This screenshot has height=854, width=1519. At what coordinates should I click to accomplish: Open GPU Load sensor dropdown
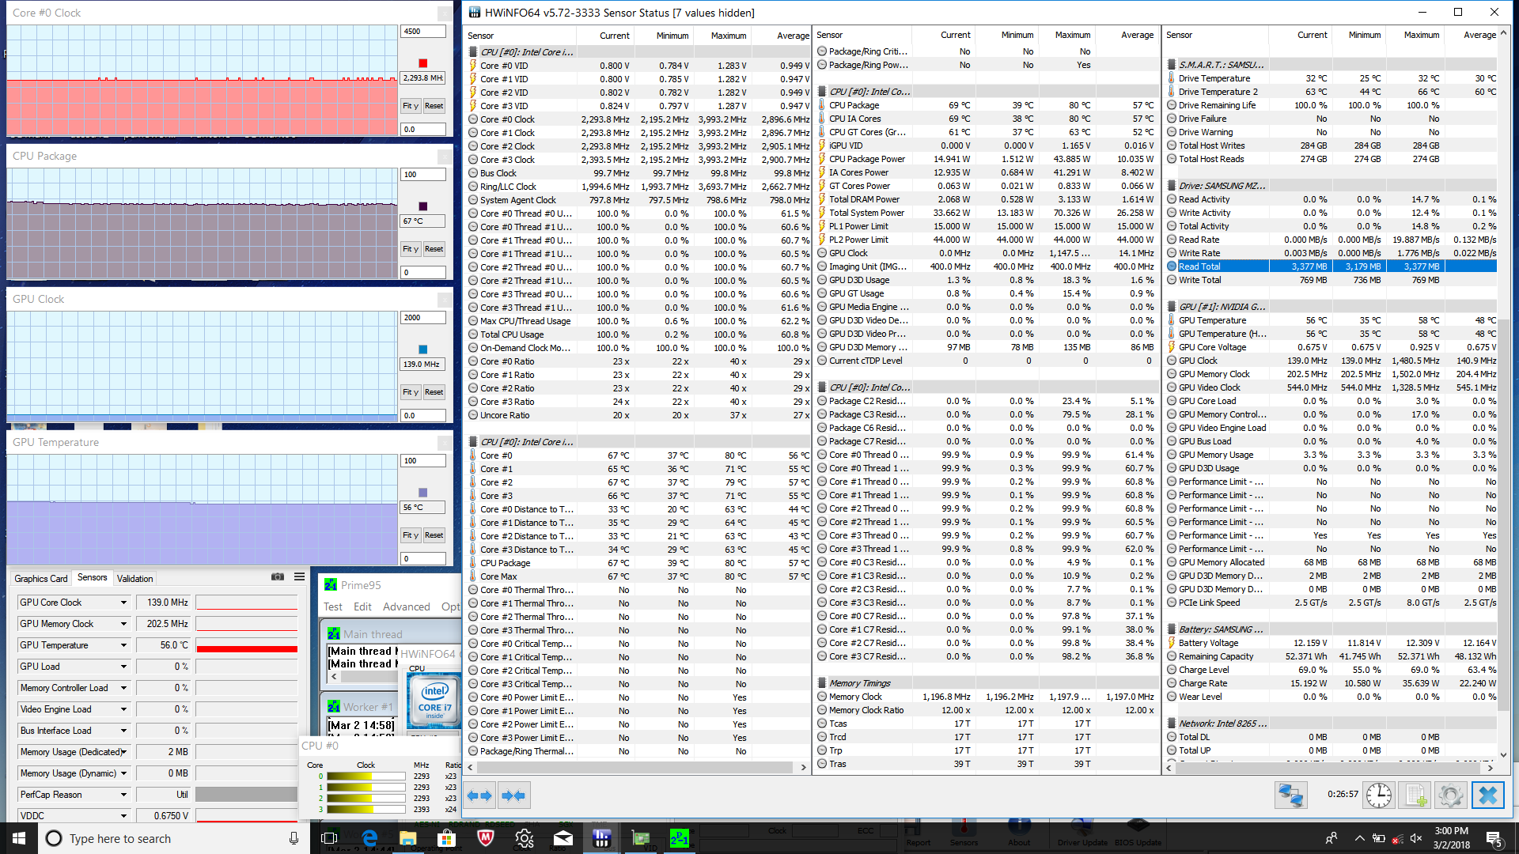click(x=123, y=667)
